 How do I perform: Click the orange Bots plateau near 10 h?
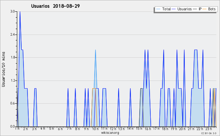94,88
